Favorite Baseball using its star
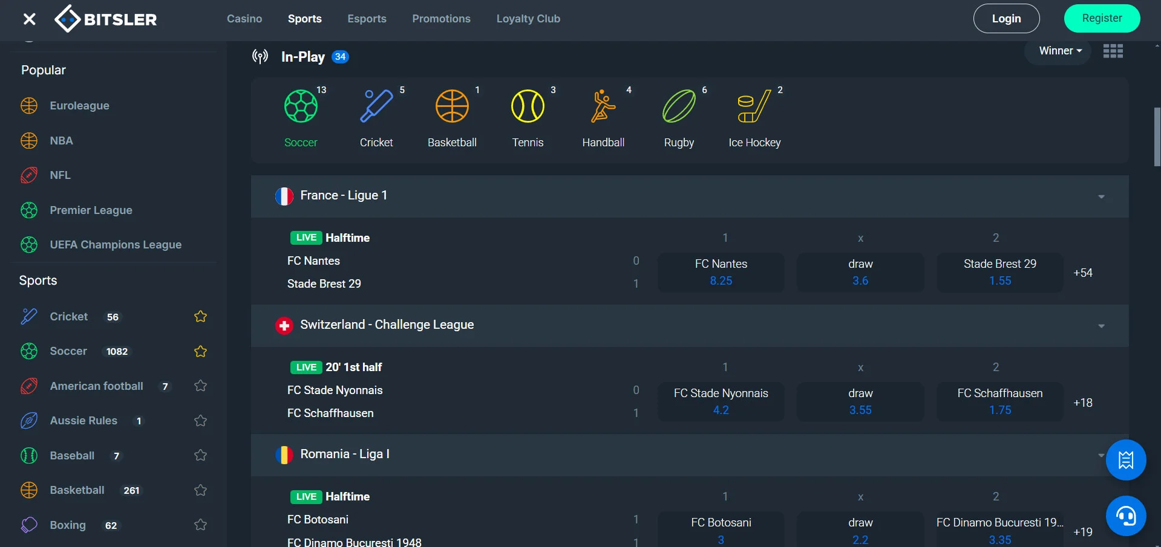1161x547 pixels. 201,455
